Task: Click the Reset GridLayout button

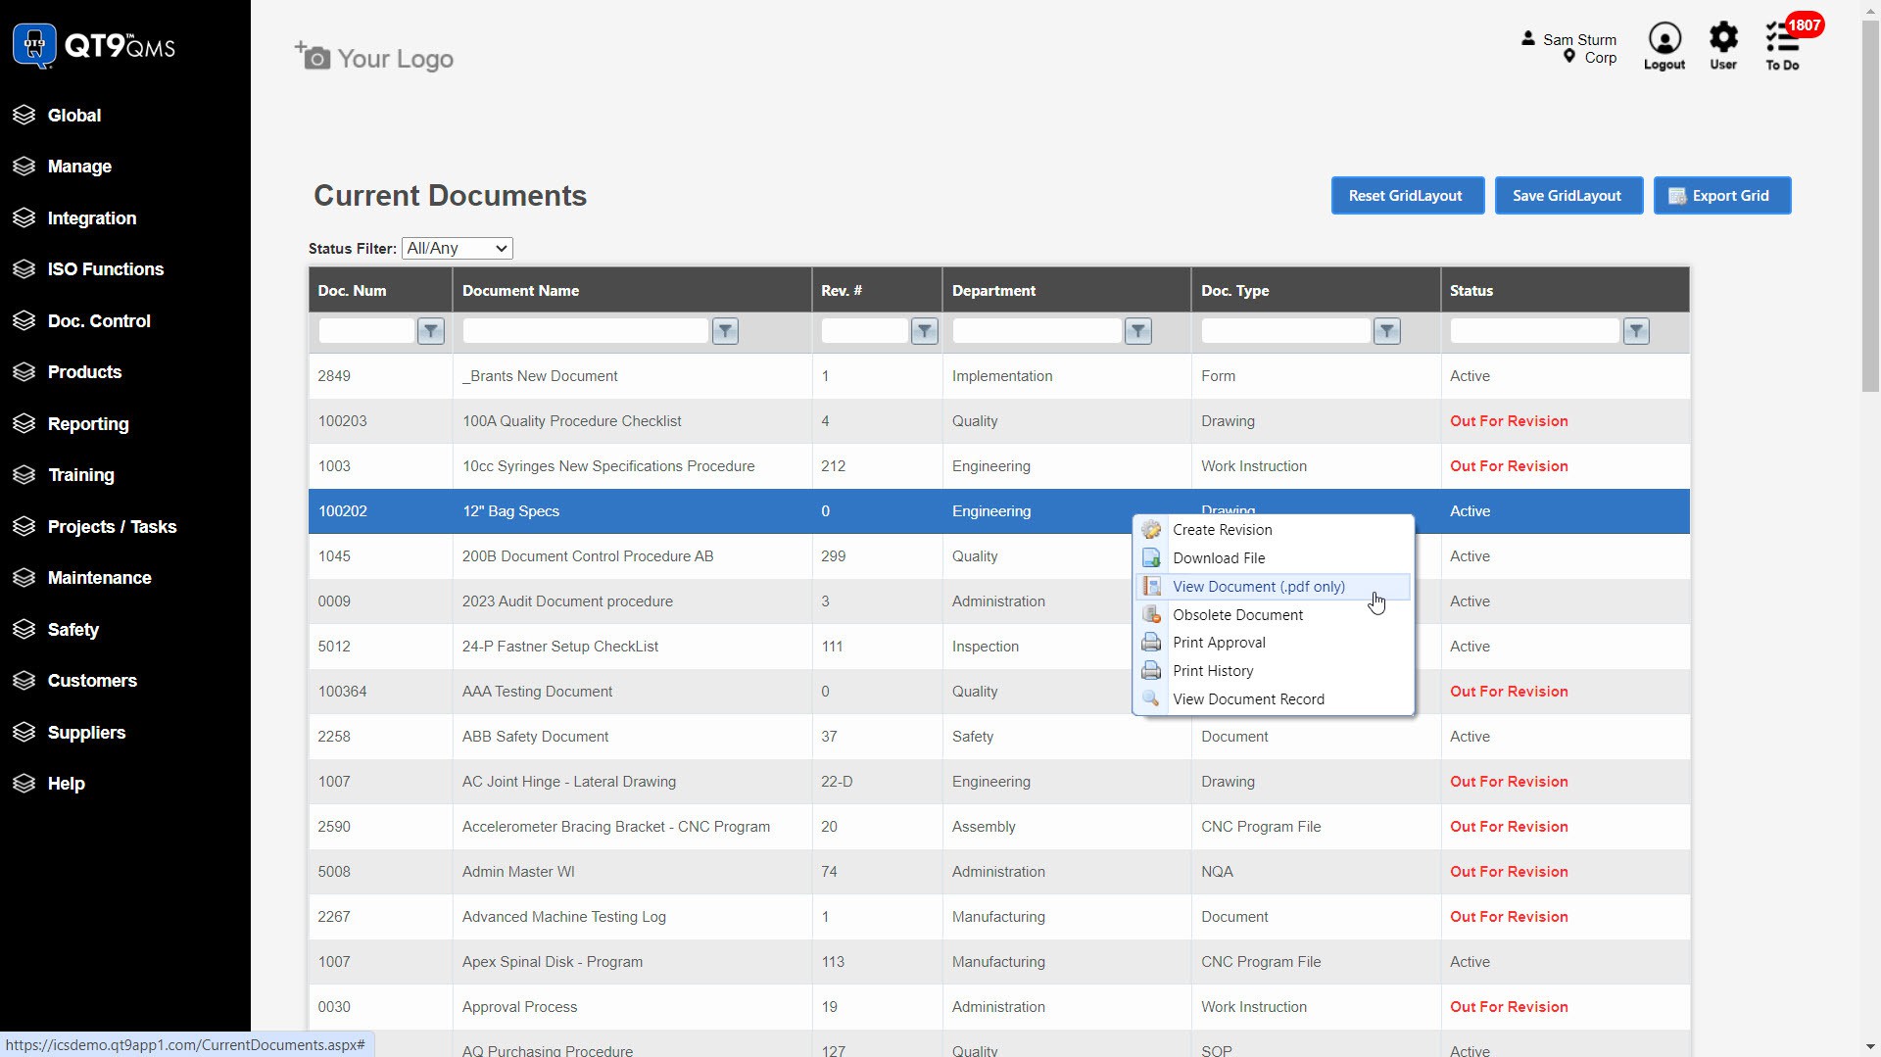Action: tap(1406, 196)
